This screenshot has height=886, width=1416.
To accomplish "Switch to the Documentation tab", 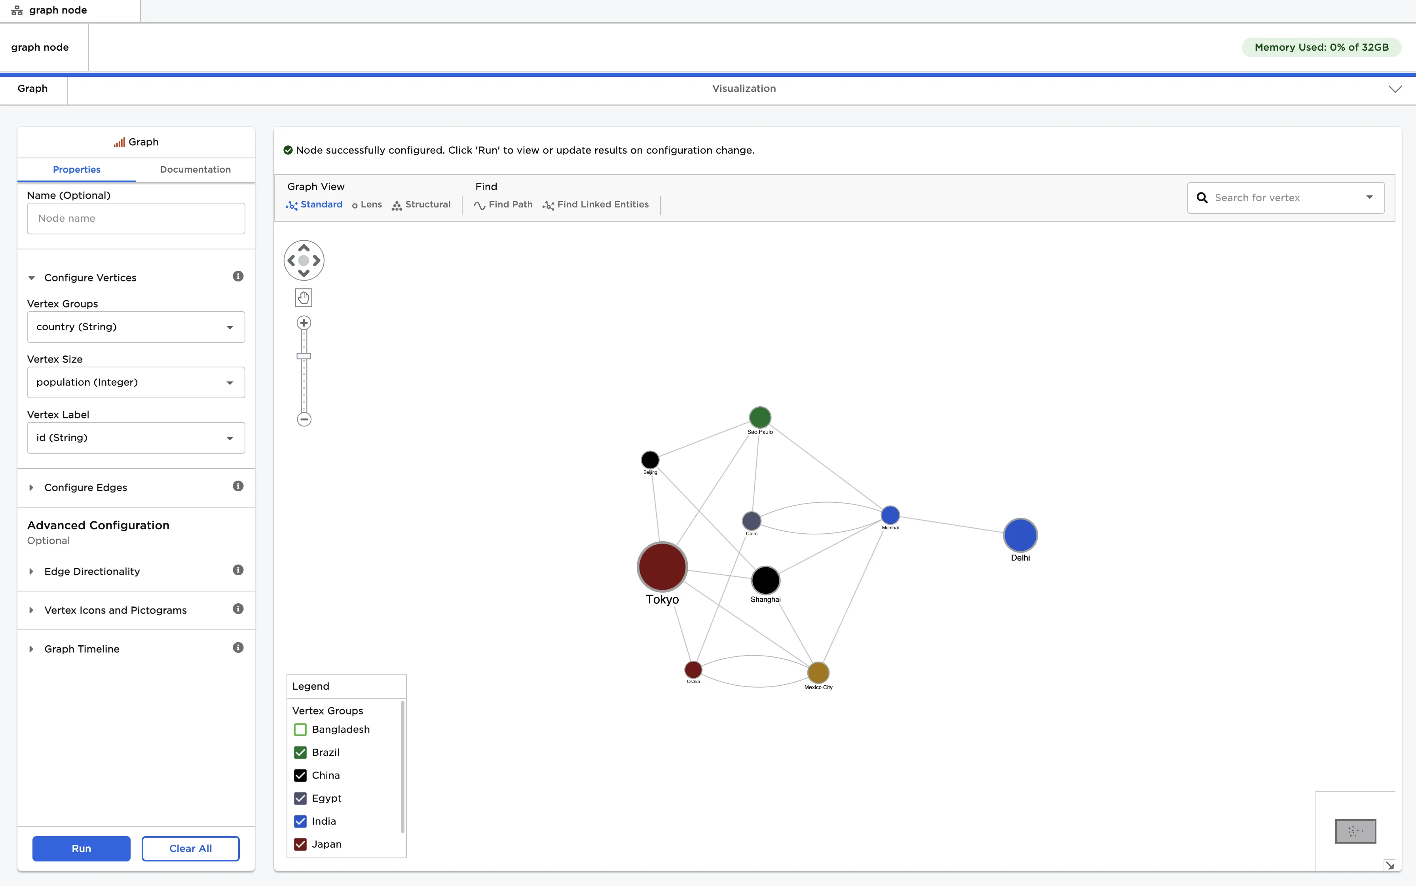I will (195, 169).
